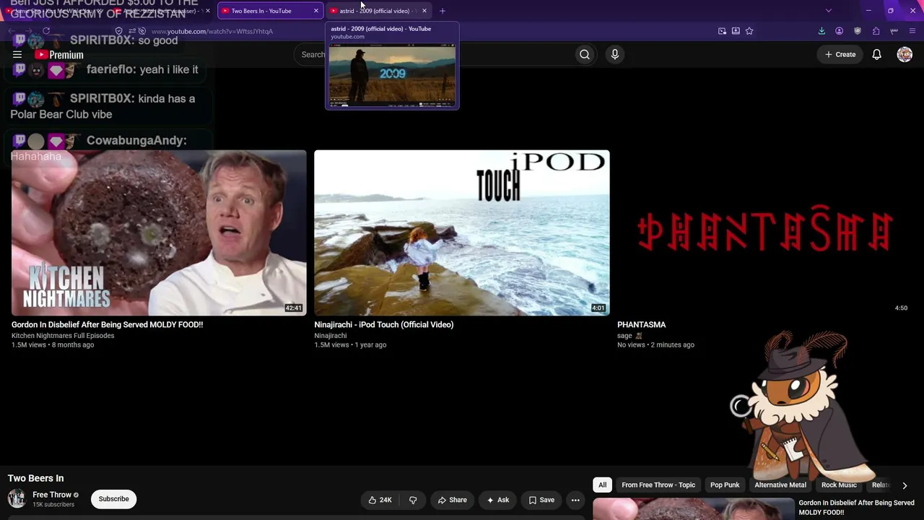Viewport: 924px width, 520px height.
Task: Select the Pop Punk filter chip
Action: (x=725, y=485)
